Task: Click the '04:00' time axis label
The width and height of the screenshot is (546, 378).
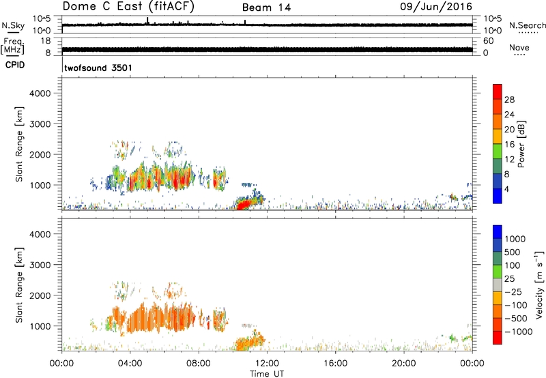Action: [130, 364]
